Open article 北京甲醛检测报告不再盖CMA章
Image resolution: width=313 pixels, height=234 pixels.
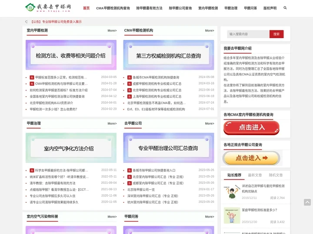(x=156, y=103)
